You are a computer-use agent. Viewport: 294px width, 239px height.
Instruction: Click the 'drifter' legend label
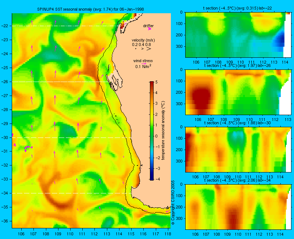tap(148, 26)
